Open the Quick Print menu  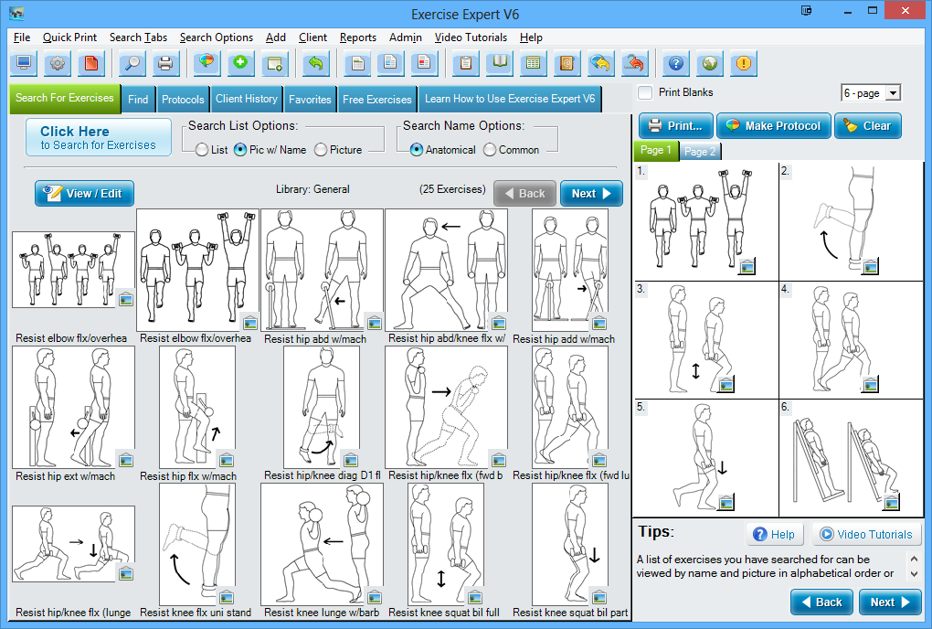click(69, 37)
